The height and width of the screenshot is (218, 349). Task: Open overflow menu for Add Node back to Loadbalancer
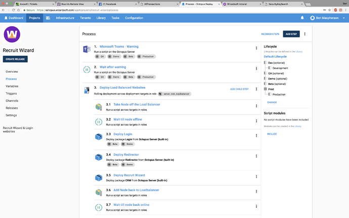coord(256,191)
